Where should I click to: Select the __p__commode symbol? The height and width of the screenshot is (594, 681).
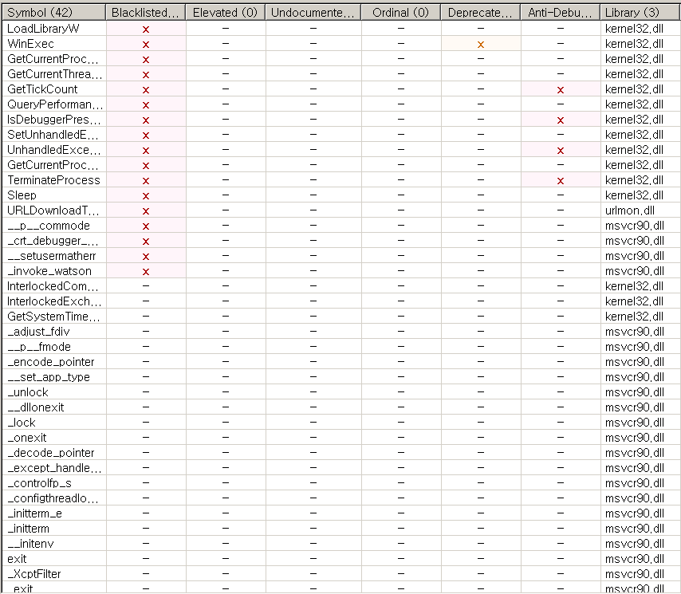tap(49, 226)
